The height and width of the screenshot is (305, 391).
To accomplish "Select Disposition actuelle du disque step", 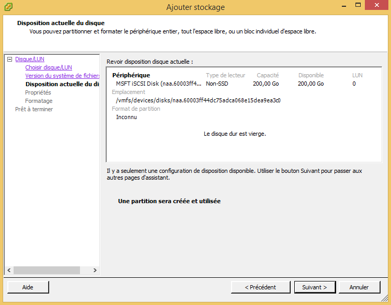I will point(62,84).
